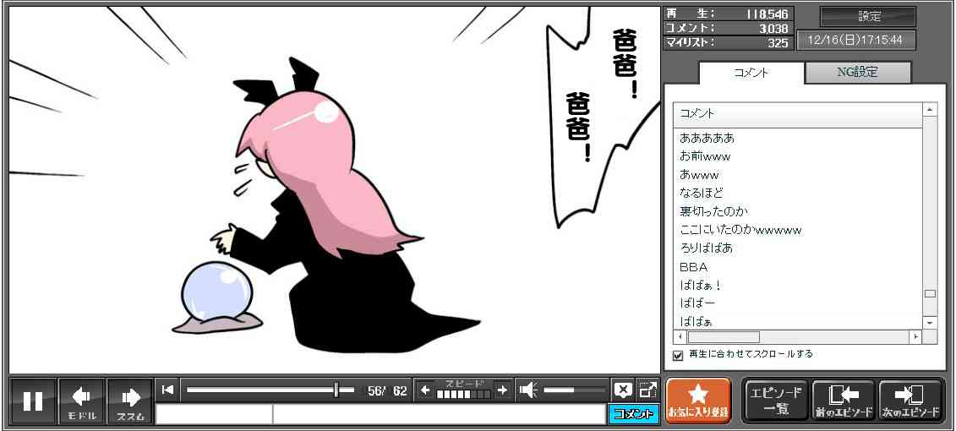Go to the previous episode (前のエピソード)
This screenshot has width=956, height=431.
pos(843,401)
